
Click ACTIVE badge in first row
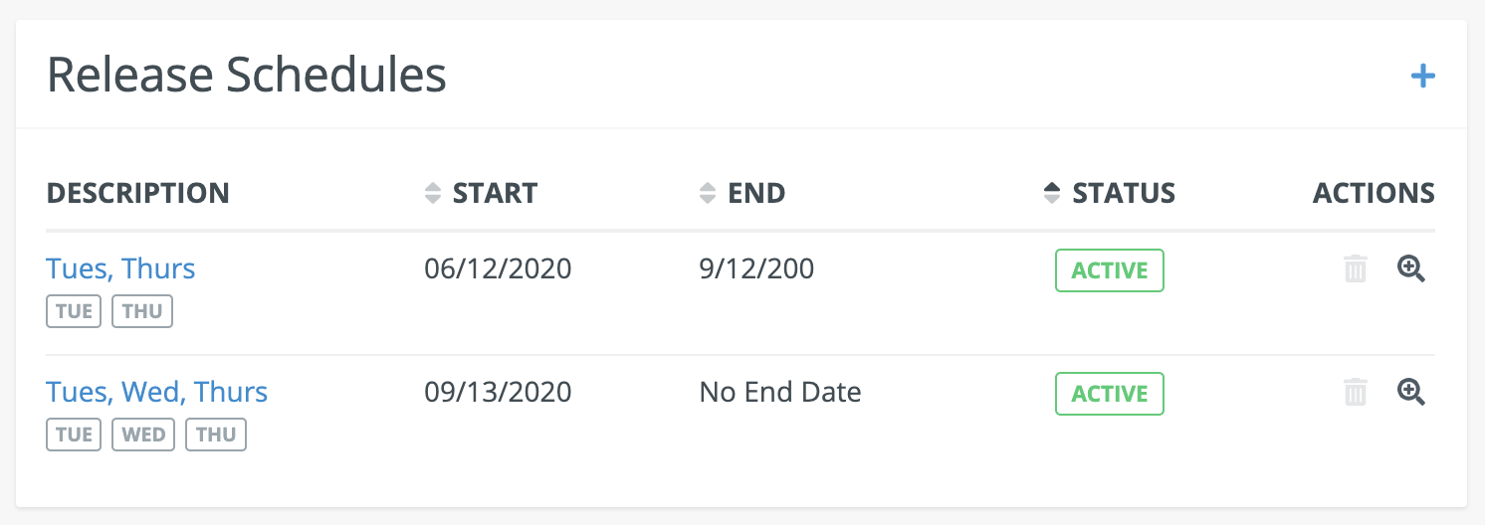[1109, 270]
